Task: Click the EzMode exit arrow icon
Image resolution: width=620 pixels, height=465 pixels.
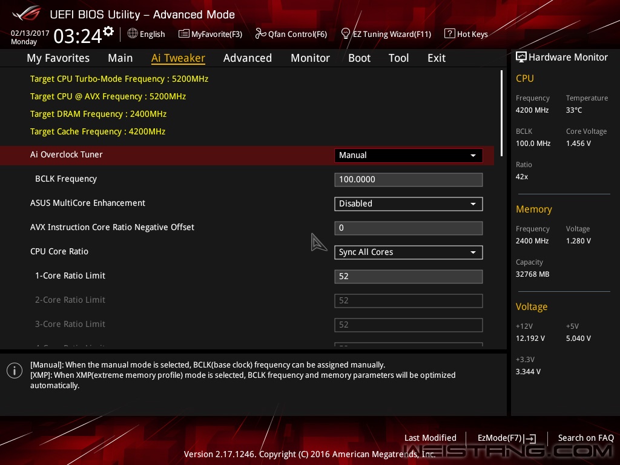Action: click(x=530, y=438)
